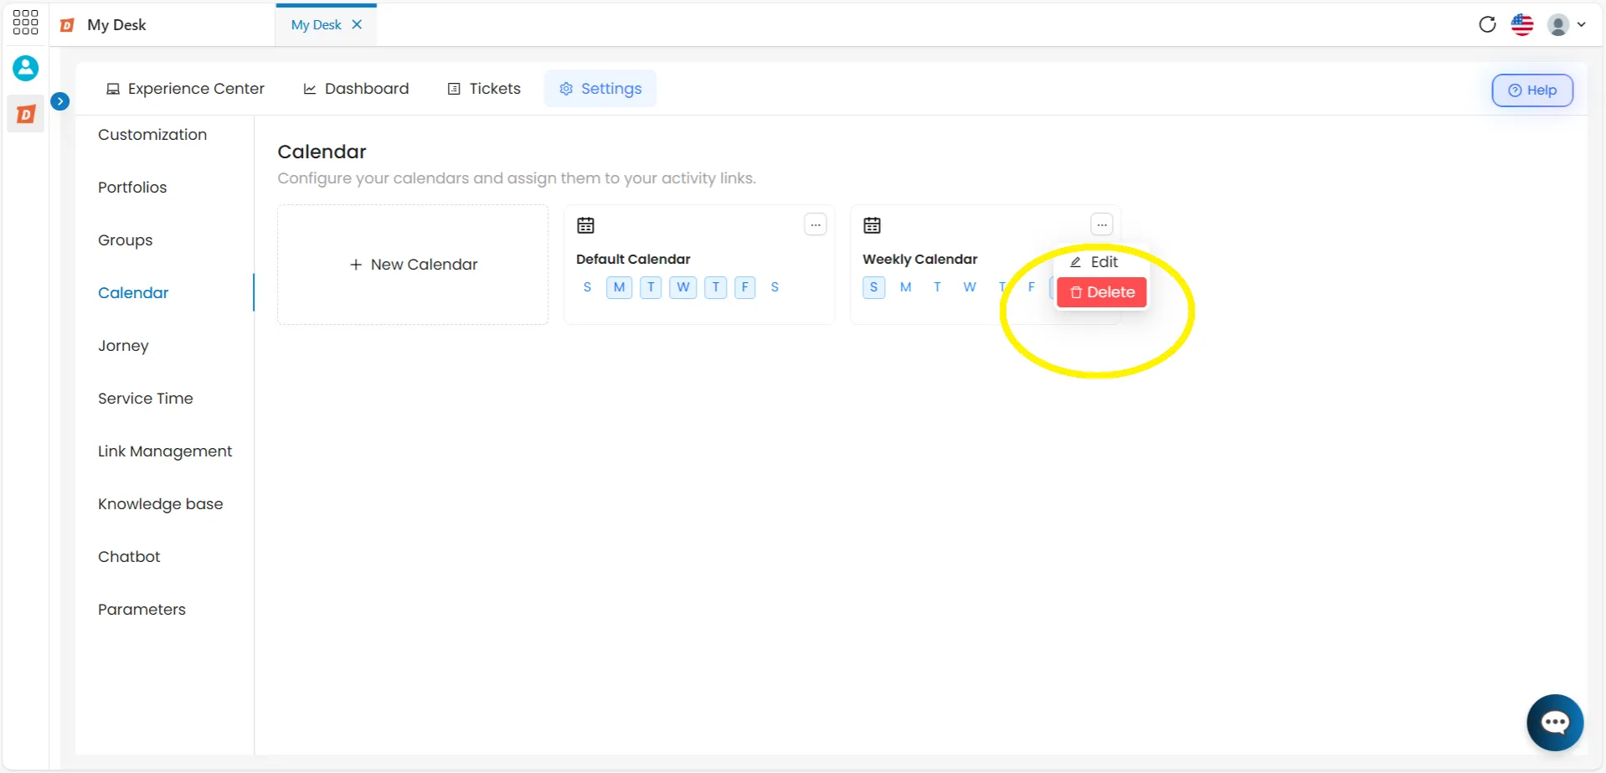Open the apps grid launcher icon

25,22
